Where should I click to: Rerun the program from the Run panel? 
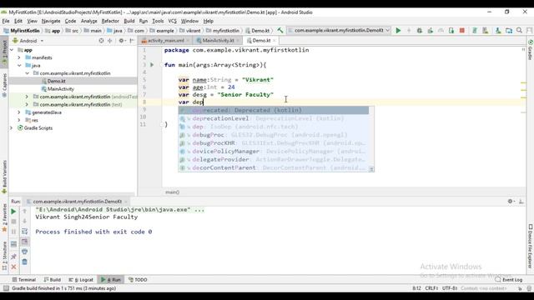coord(13,212)
